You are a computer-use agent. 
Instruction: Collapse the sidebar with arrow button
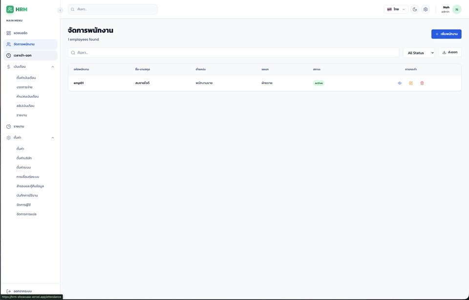(60, 10)
